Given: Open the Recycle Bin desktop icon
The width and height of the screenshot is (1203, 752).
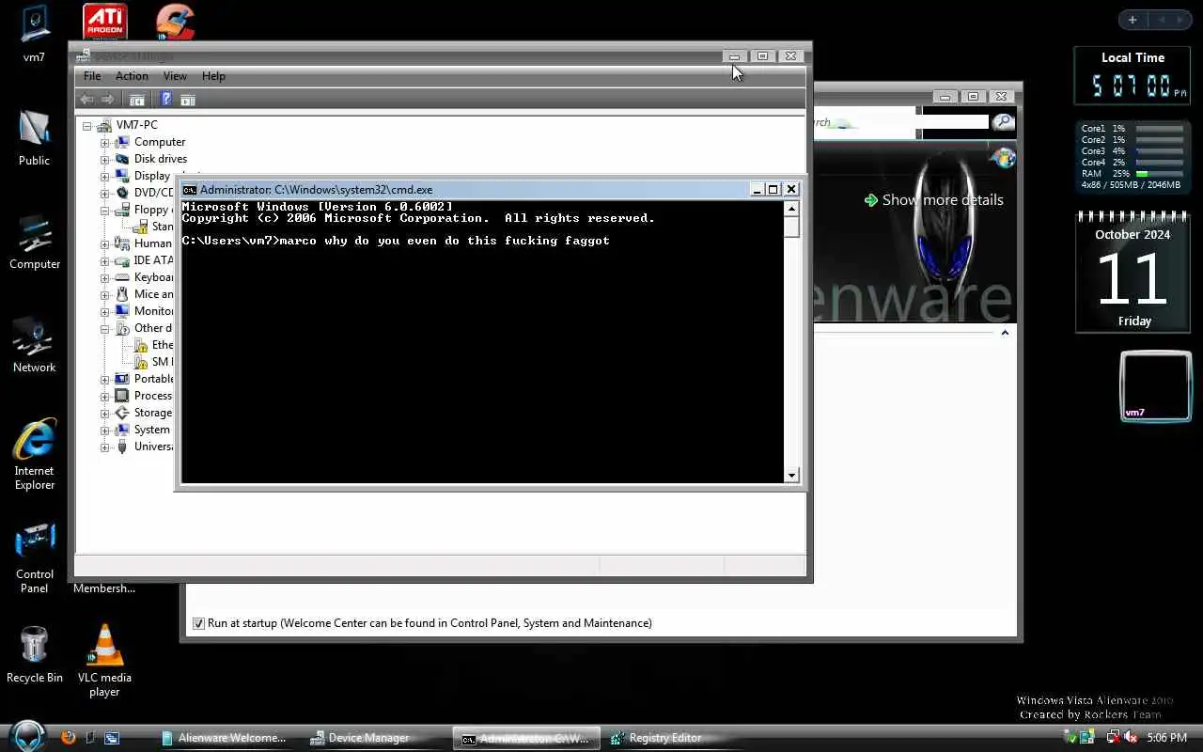Looking at the screenshot, I should click(35, 654).
